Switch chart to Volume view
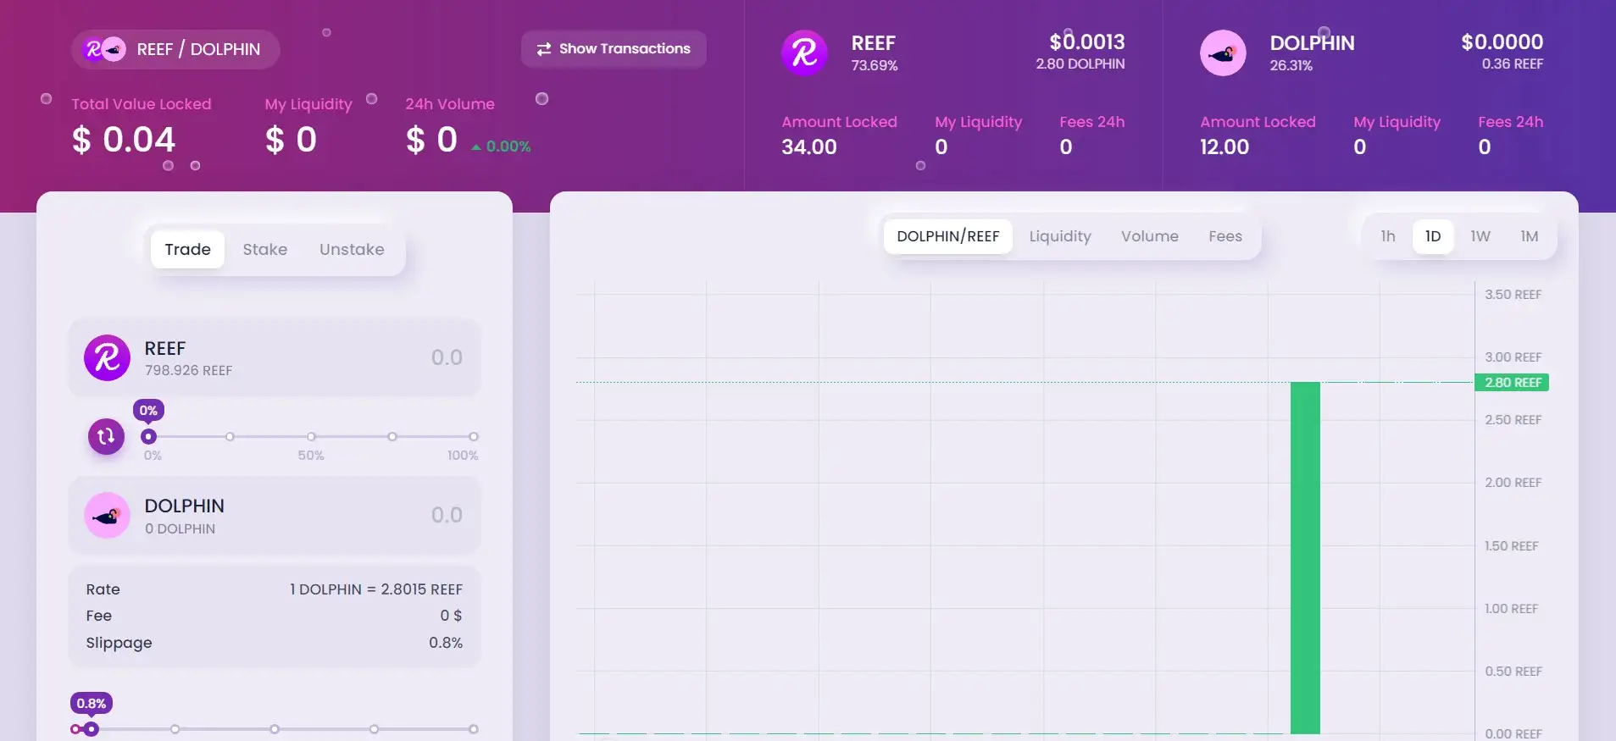 [x=1149, y=236]
